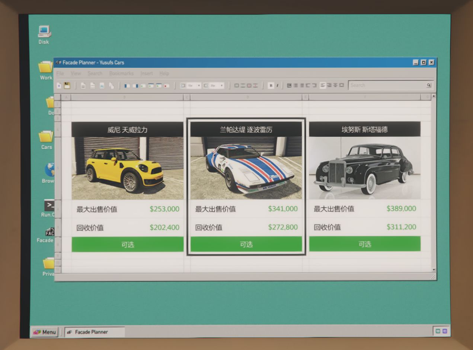Minimize the Facade Planner window
This screenshot has width=473, height=350.
pyautogui.click(x=416, y=63)
